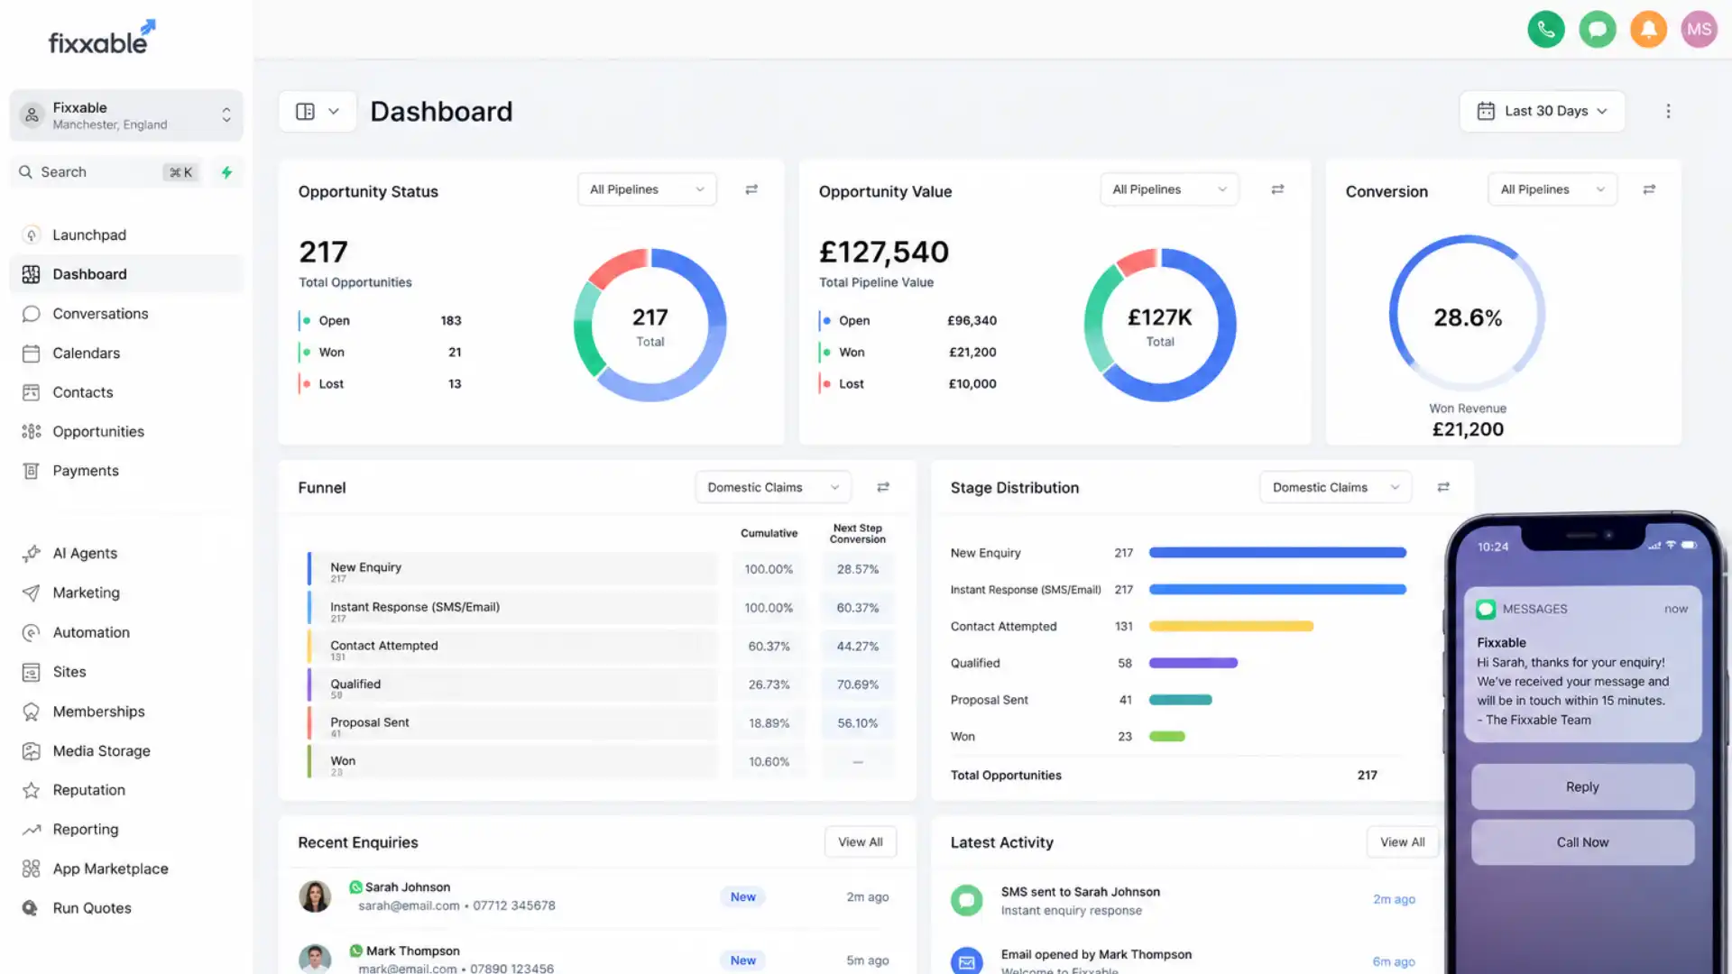Click swap icon on Opportunity Status card

click(751, 189)
